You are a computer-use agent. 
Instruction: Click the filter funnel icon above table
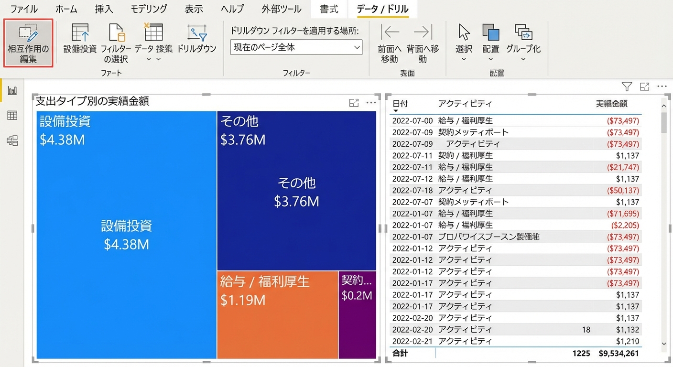[x=627, y=86]
